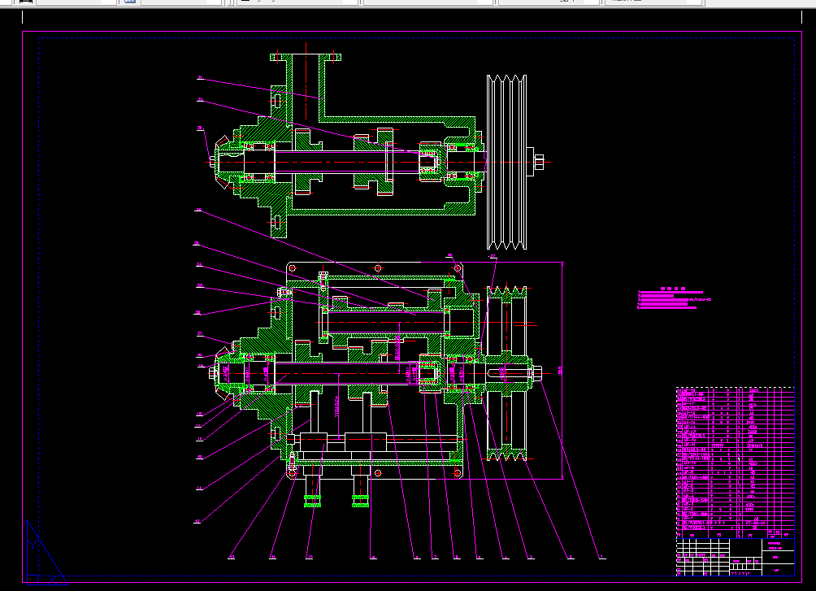Click the UCS coordinate icon

pyautogui.click(x=46, y=553)
